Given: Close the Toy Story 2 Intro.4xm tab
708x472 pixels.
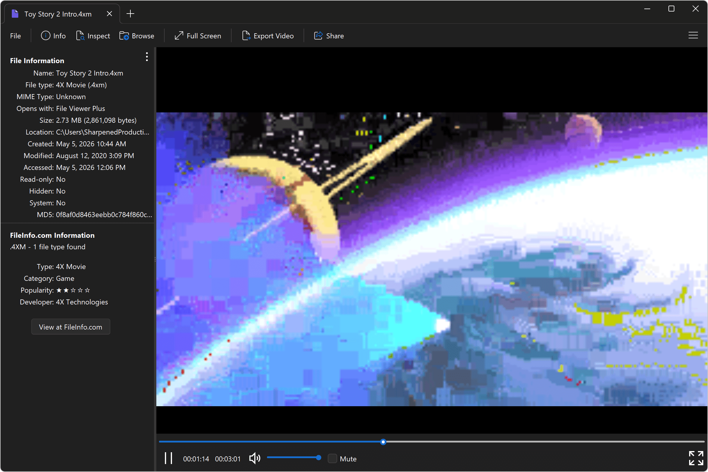Looking at the screenshot, I should pyautogui.click(x=109, y=14).
